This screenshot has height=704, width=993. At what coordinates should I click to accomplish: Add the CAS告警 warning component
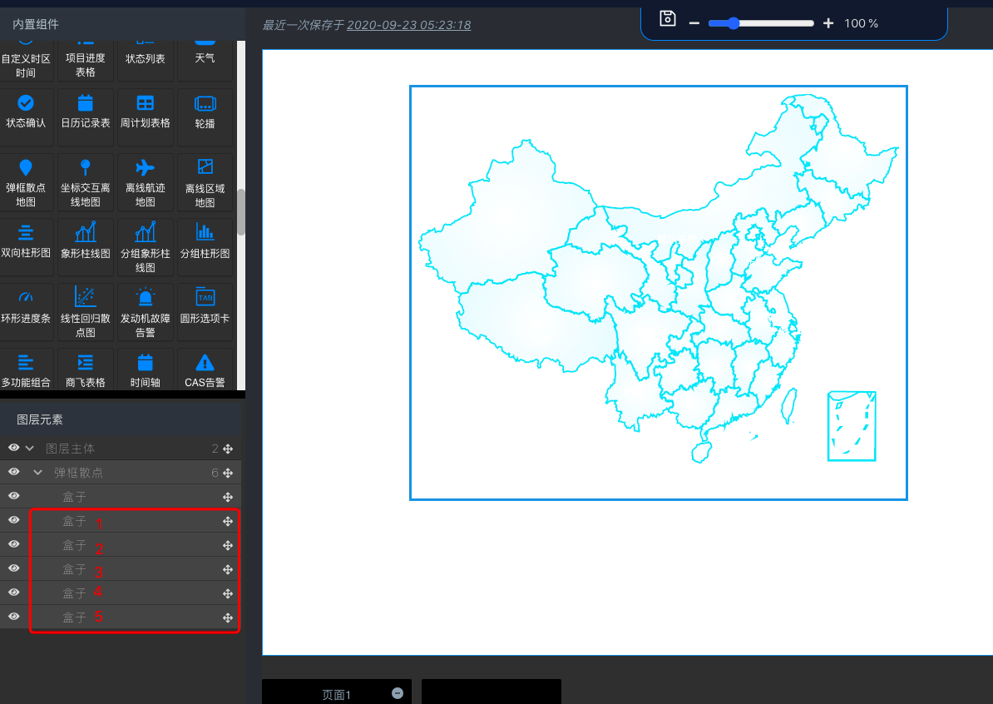point(205,369)
